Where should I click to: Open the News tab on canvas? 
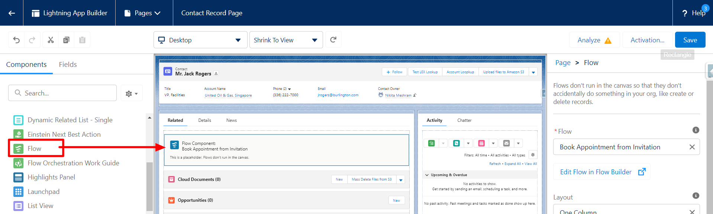click(x=231, y=120)
